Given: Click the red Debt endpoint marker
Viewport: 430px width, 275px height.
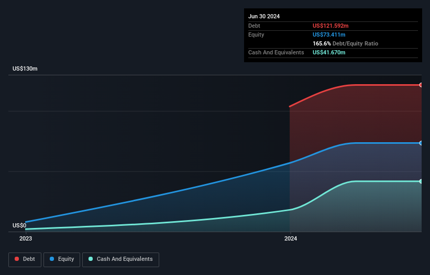Looking at the screenshot, I should 421,85.
